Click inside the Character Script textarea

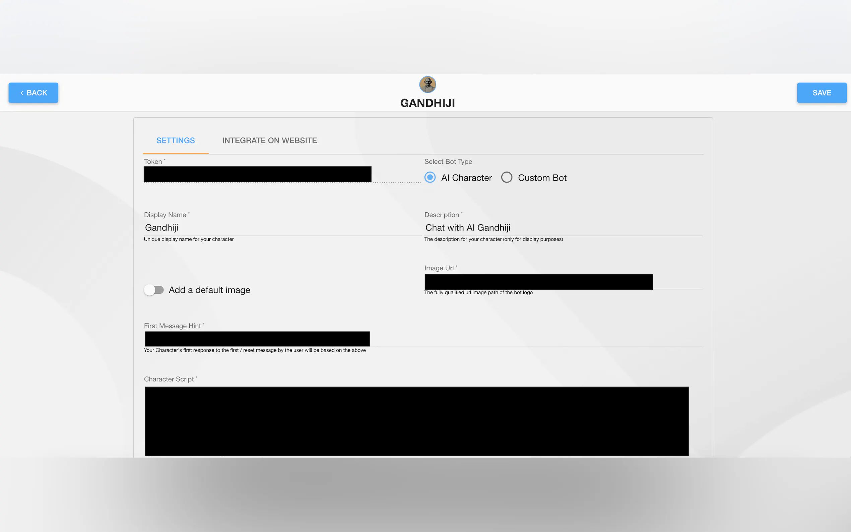point(416,421)
